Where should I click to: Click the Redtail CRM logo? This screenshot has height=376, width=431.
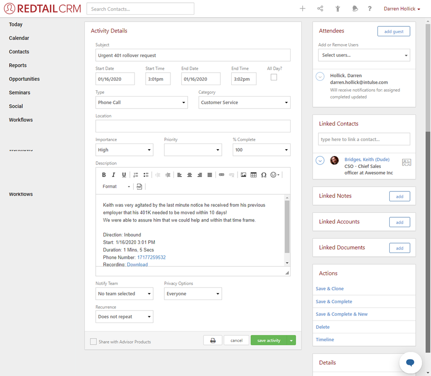(43, 9)
